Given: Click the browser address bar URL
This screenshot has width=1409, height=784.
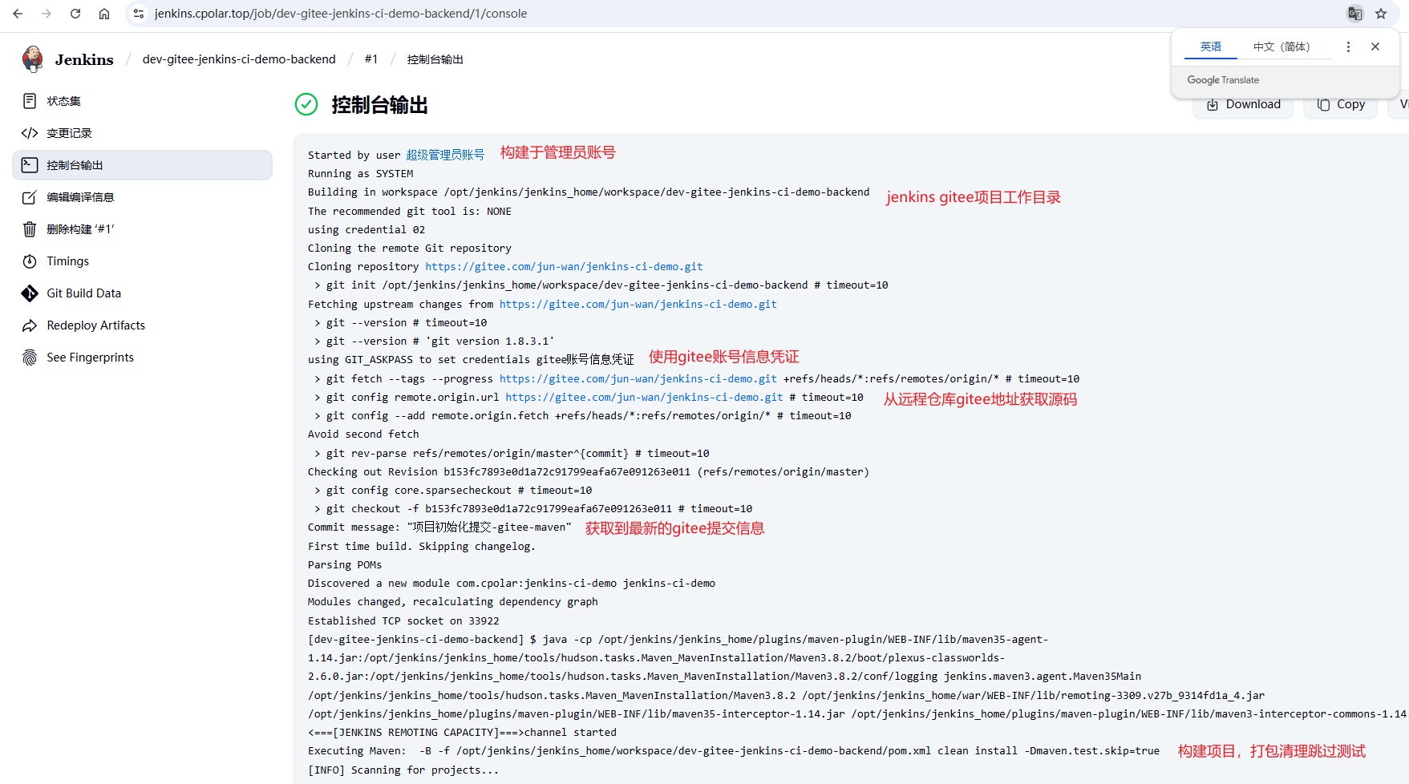Looking at the screenshot, I should (x=341, y=14).
